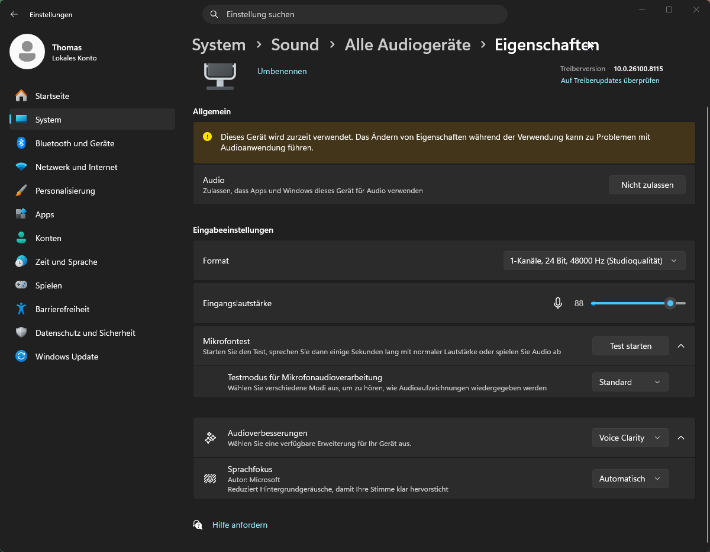Go to Netzwerk und Internet
The height and width of the screenshot is (552, 710).
[76, 167]
